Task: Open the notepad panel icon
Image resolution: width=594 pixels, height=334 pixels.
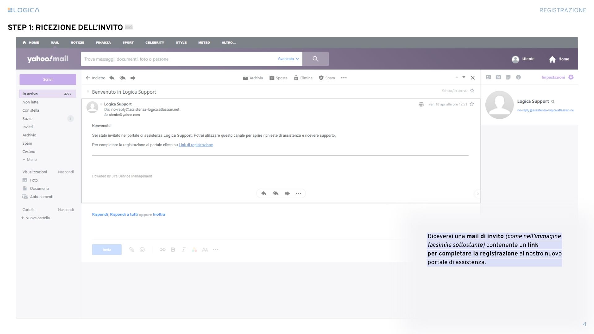Action: tap(508, 77)
